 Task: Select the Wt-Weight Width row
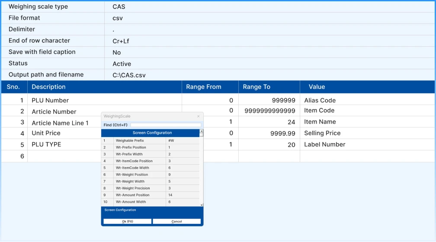[x=151, y=181]
